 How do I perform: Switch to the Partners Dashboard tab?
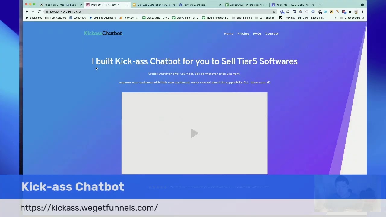(x=200, y=5)
